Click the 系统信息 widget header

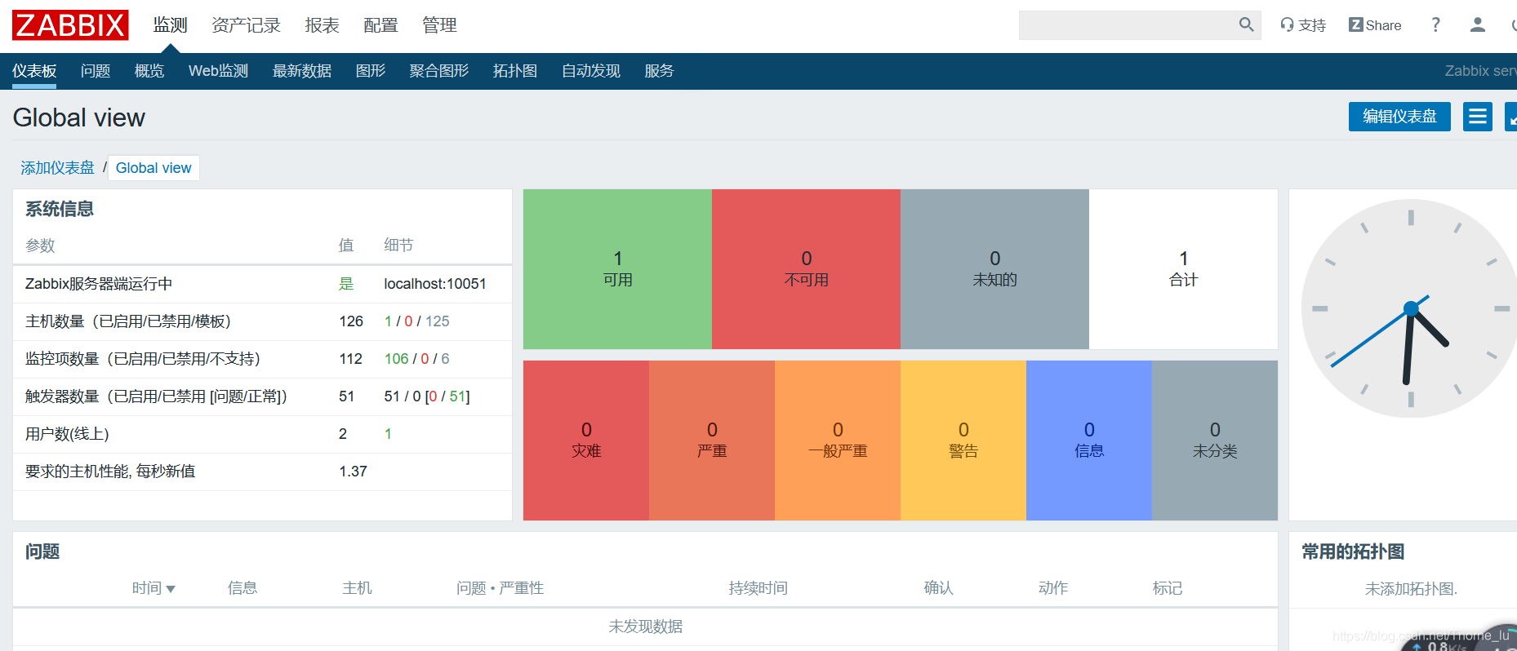(60, 209)
